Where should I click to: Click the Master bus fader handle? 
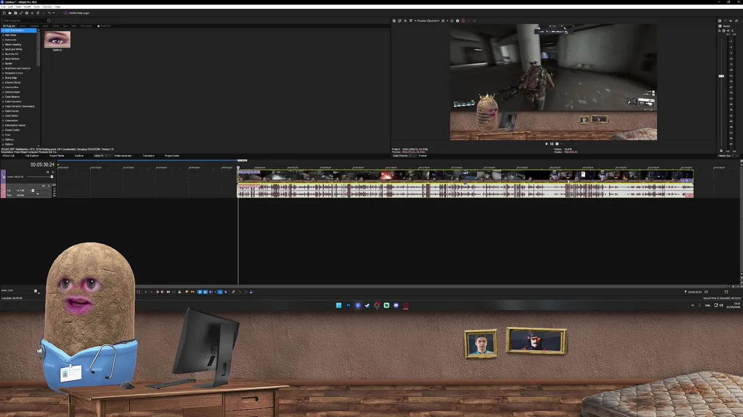tap(721, 76)
